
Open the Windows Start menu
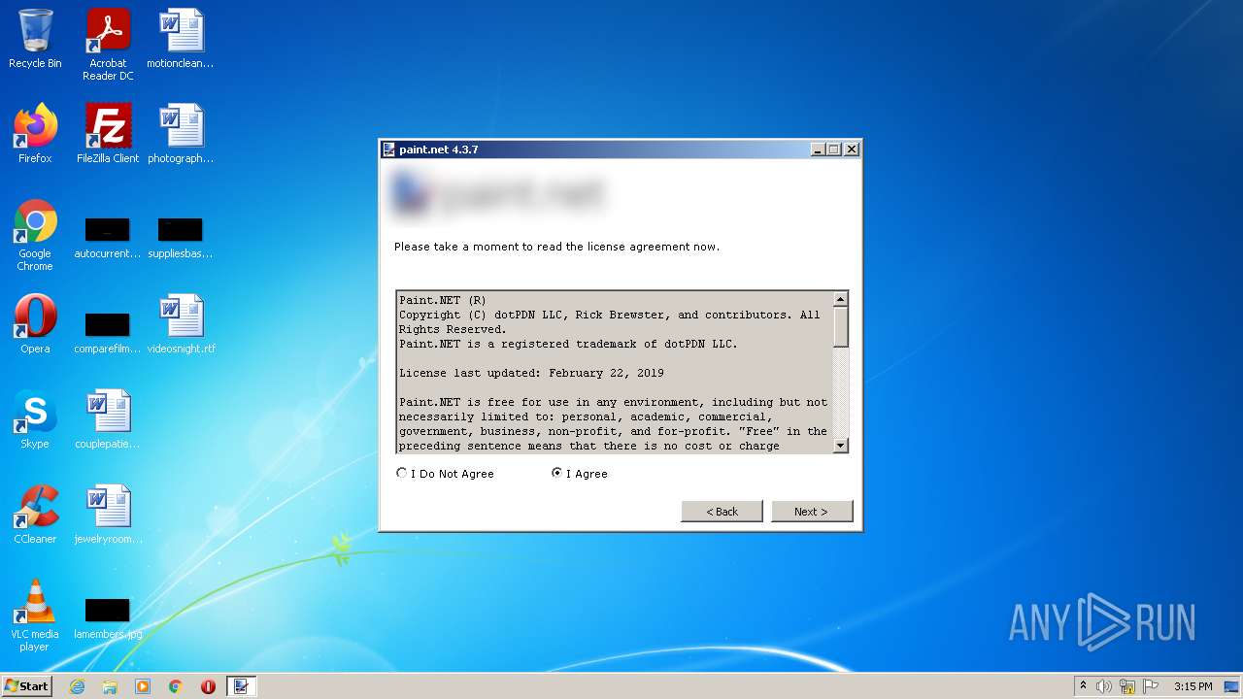[26, 686]
